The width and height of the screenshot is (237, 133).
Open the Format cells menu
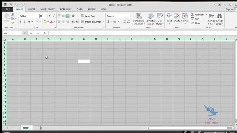tap(185, 19)
